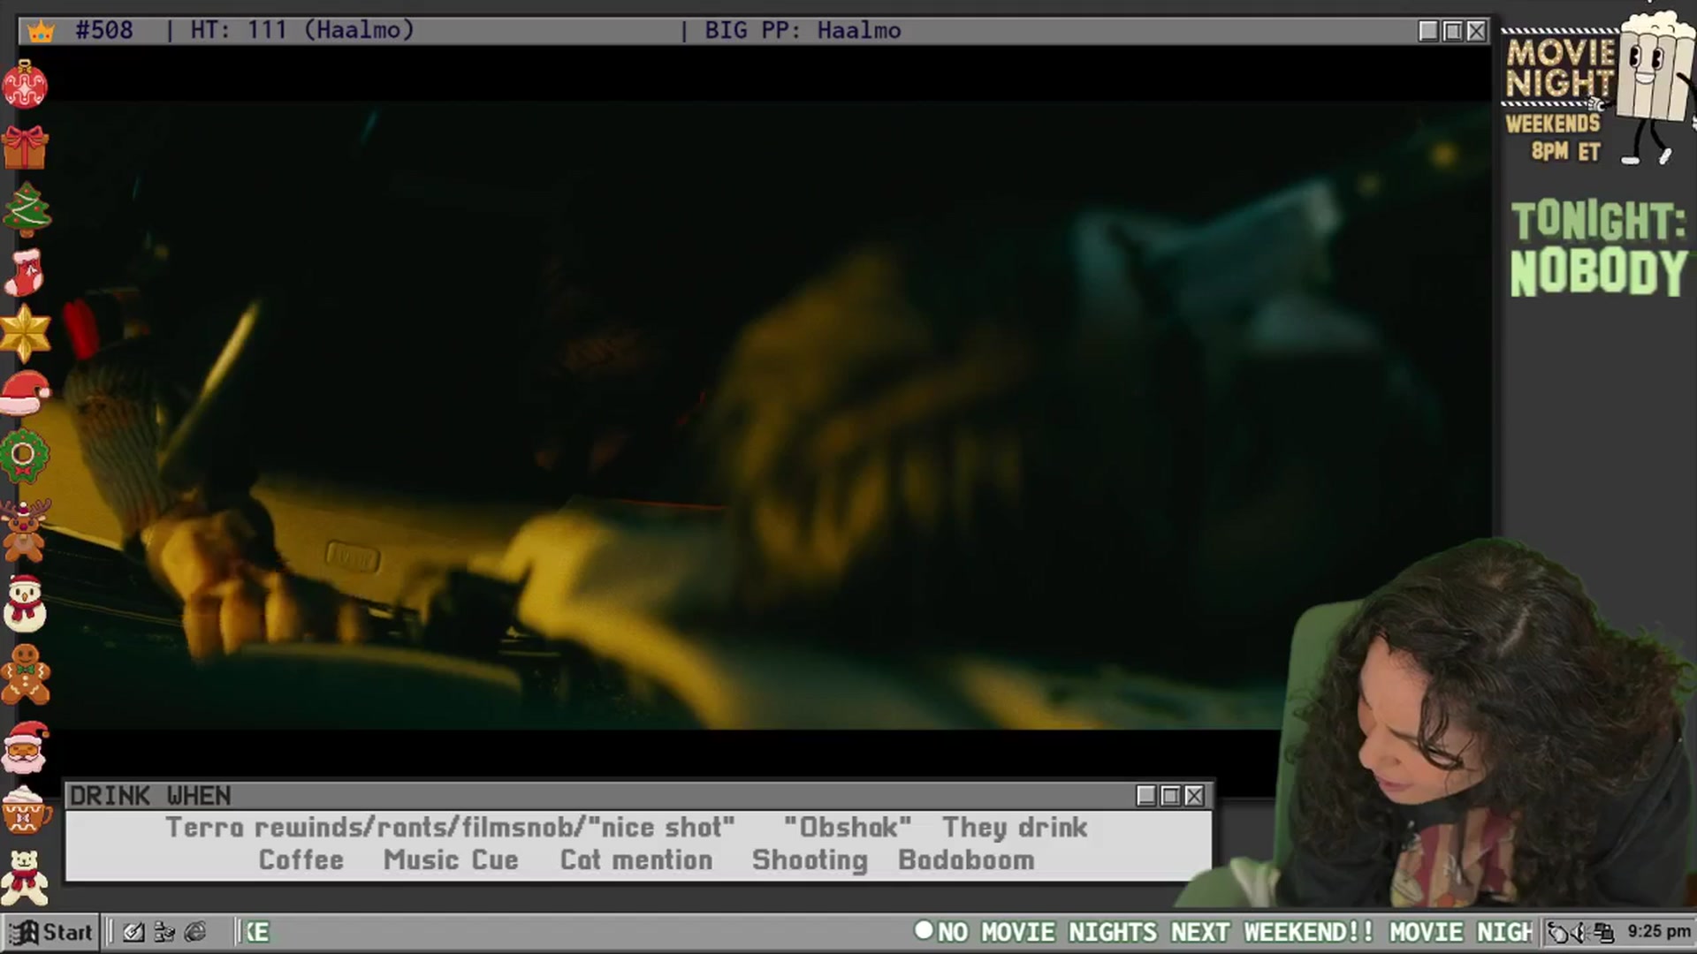The width and height of the screenshot is (1697, 954).
Task: Close the movie player window
Action: pos(1476,31)
